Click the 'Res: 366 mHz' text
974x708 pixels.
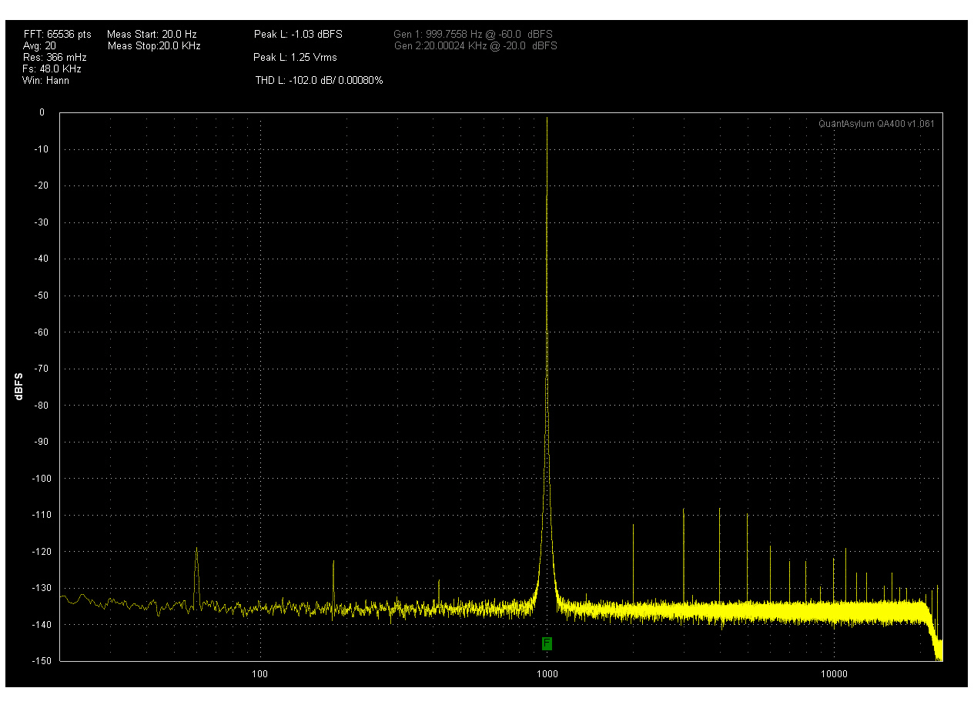[x=55, y=58]
